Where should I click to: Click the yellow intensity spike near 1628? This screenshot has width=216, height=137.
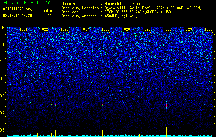tap(167, 132)
